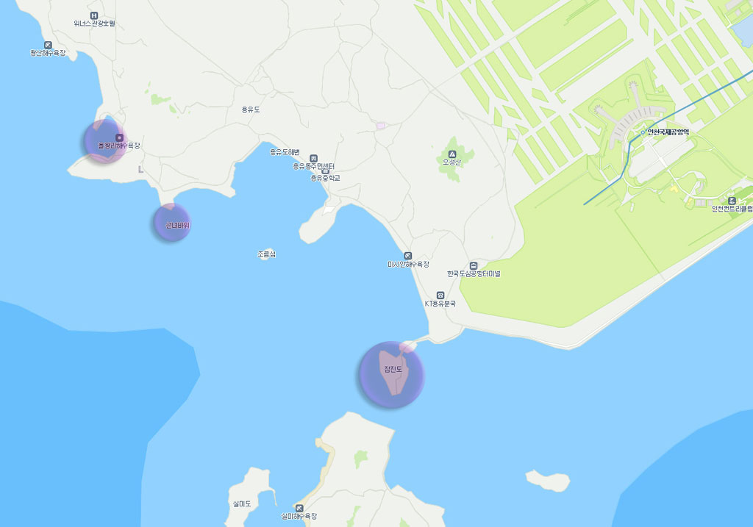Click the 용유도 place label
This screenshot has height=527, width=753.
tap(251, 110)
